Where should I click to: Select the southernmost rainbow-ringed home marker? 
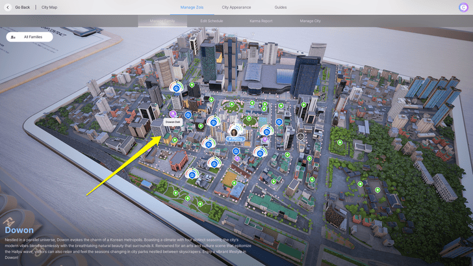191,174
